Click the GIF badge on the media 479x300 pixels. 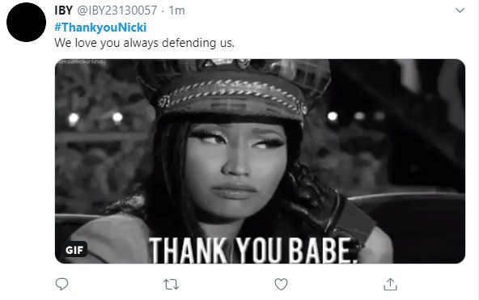click(x=74, y=250)
